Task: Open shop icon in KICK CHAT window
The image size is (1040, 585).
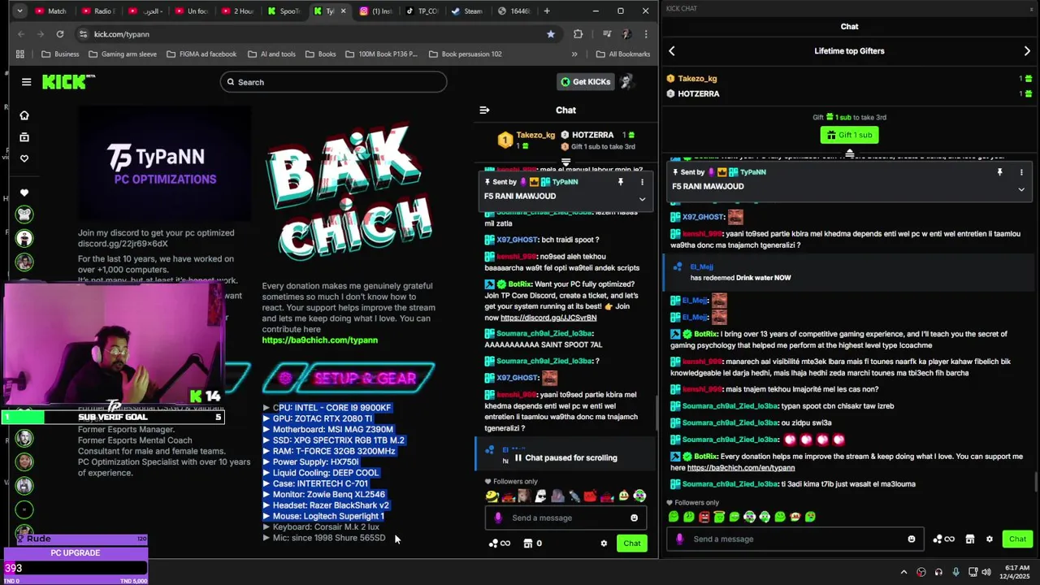Action: pyautogui.click(x=969, y=539)
